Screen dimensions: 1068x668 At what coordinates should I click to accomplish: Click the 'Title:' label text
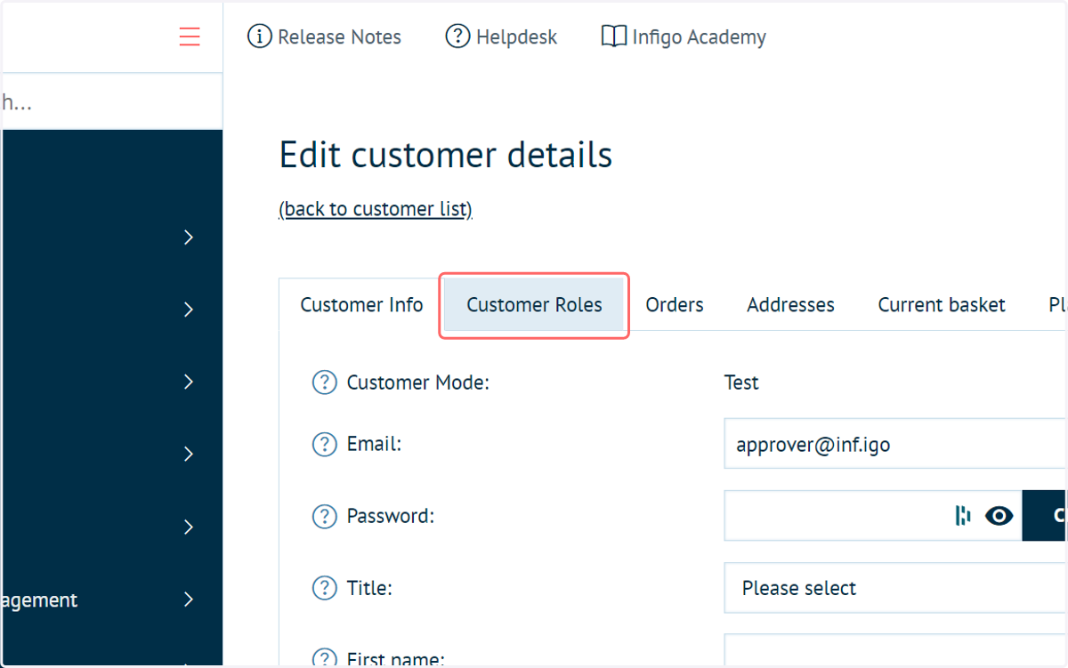(x=369, y=588)
